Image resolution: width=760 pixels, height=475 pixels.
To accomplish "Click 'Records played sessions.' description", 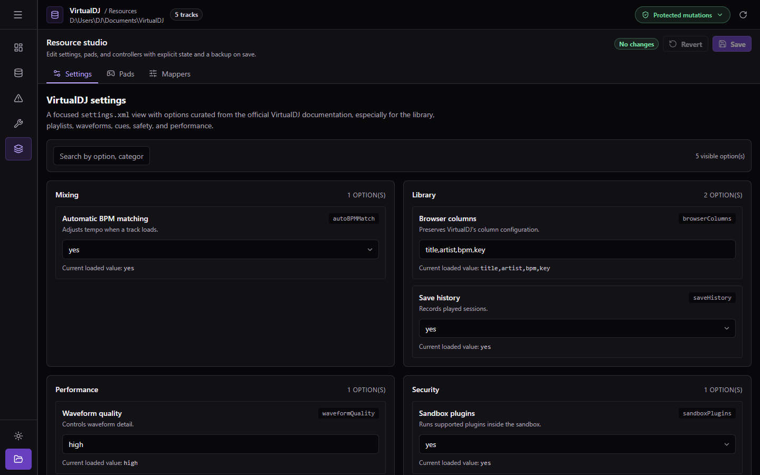I will tap(453, 309).
